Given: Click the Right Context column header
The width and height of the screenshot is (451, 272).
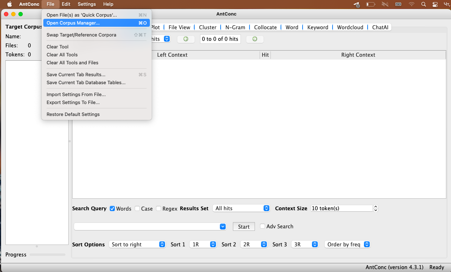Looking at the screenshot, I should [x=358, y=55].
